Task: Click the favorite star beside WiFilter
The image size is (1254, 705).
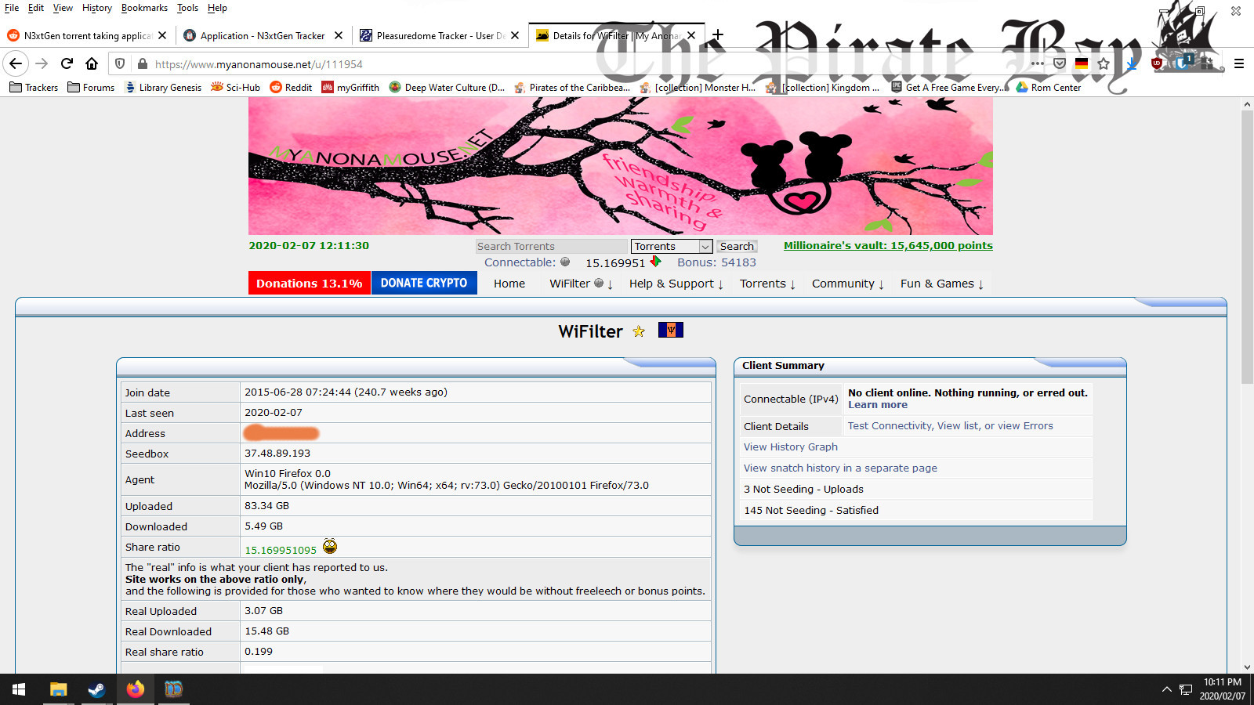Action: [x=639, y=331]
